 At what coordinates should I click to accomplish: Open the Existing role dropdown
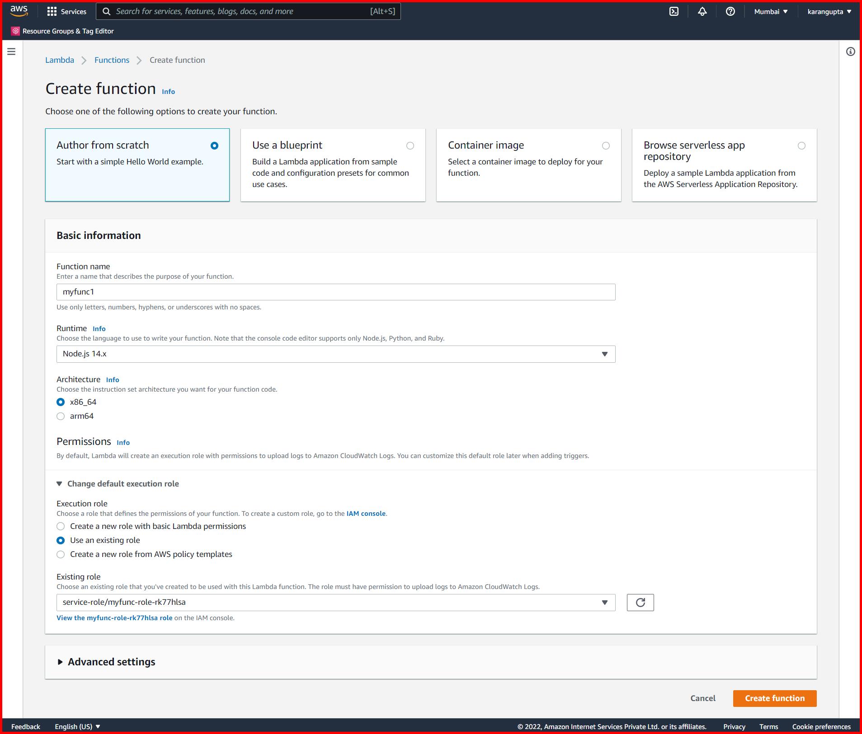coord(604,602)
